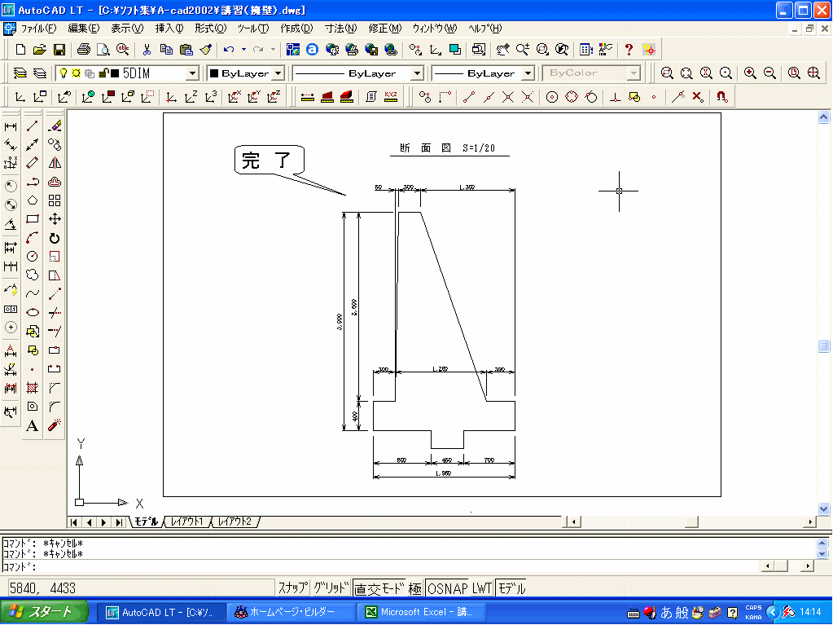Toggle グリッド grid display in status bar
This screenshot has width=833, height=625.
point(331,588)
